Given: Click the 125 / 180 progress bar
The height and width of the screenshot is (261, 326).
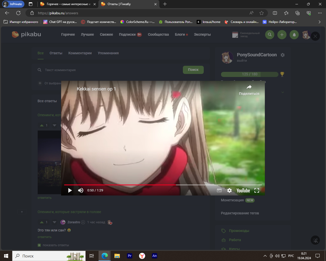Looking at the screenshot, I should tap(250, 74).
